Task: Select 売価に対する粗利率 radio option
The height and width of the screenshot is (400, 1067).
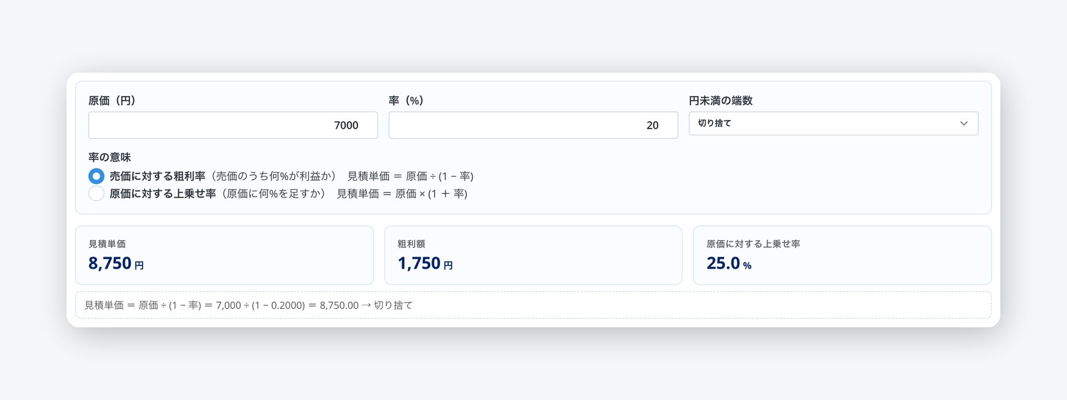Action: coord(96,176)
